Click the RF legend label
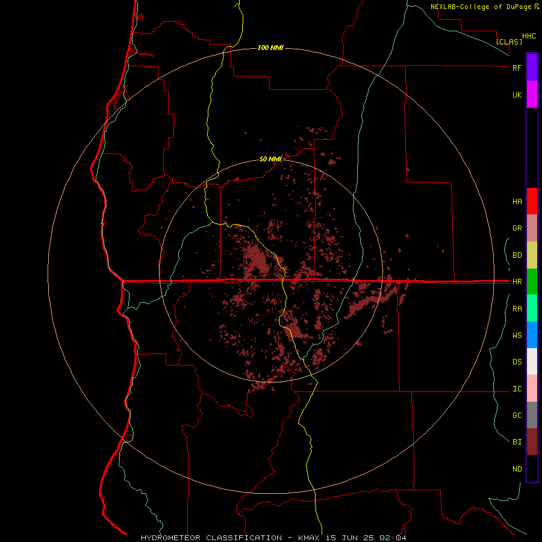 tap(517, 67)
